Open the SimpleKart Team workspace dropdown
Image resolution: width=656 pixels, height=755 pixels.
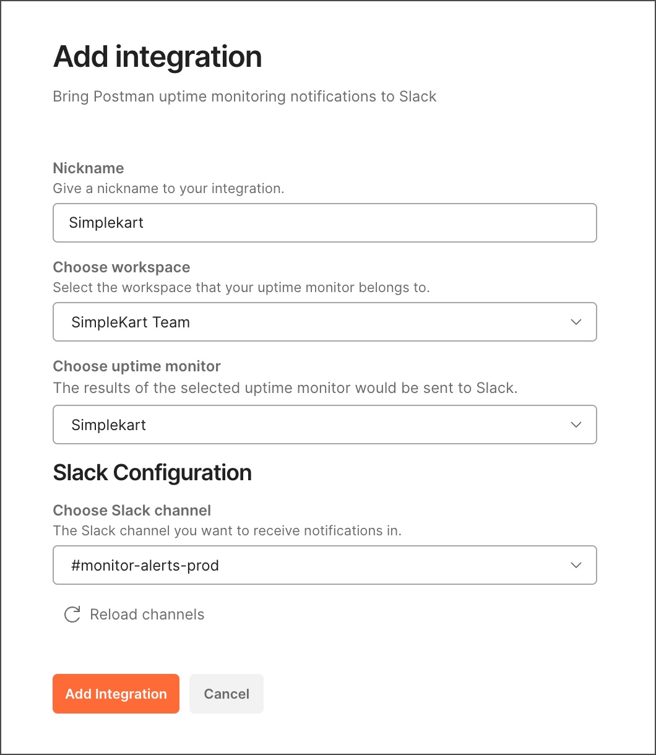coord(325,322)
